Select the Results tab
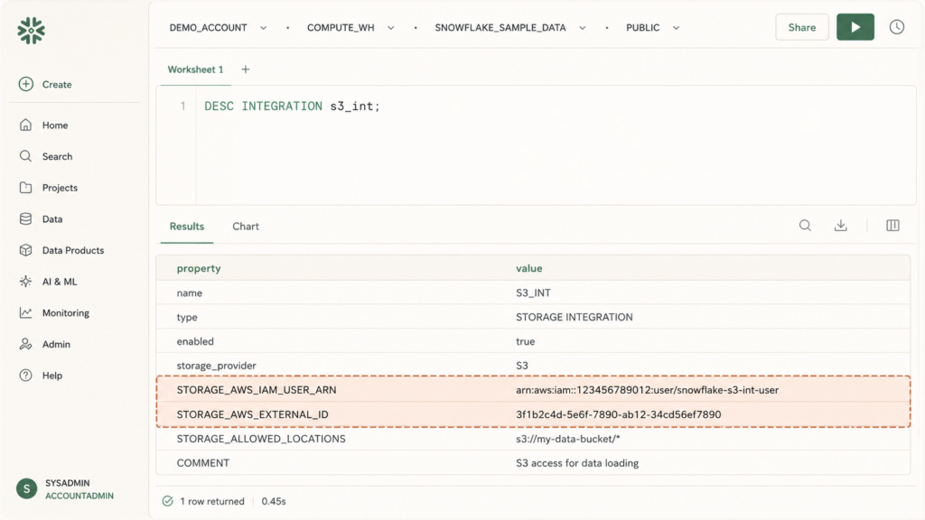The height and width of the screenshot is (520, 925). (187, 227)
